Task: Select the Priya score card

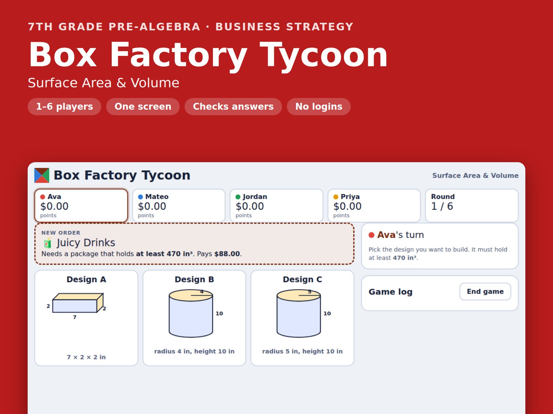Action: coord(374,206)
